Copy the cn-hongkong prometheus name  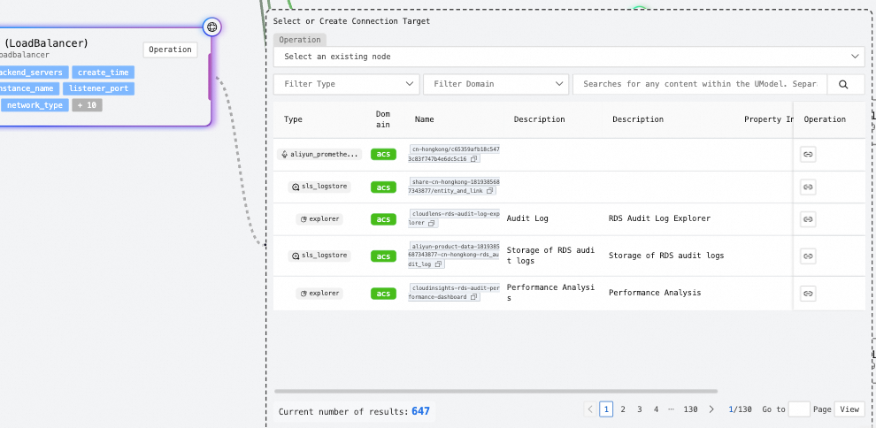(x=473, y=159)
